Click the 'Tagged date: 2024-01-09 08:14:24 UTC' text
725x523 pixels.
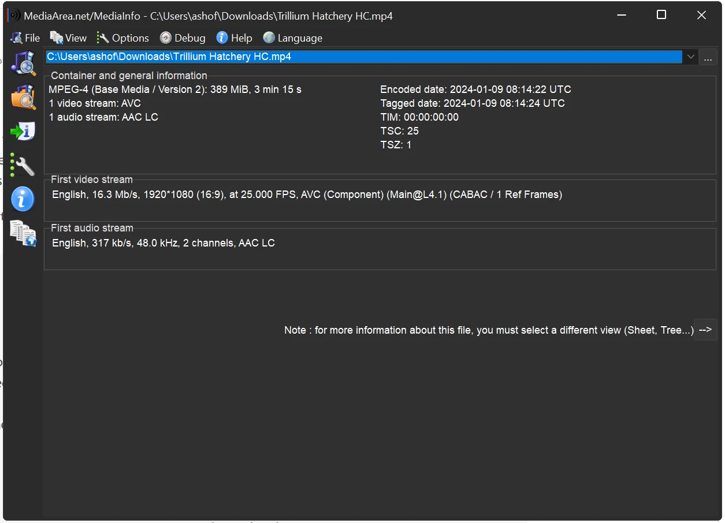point(473,103)
